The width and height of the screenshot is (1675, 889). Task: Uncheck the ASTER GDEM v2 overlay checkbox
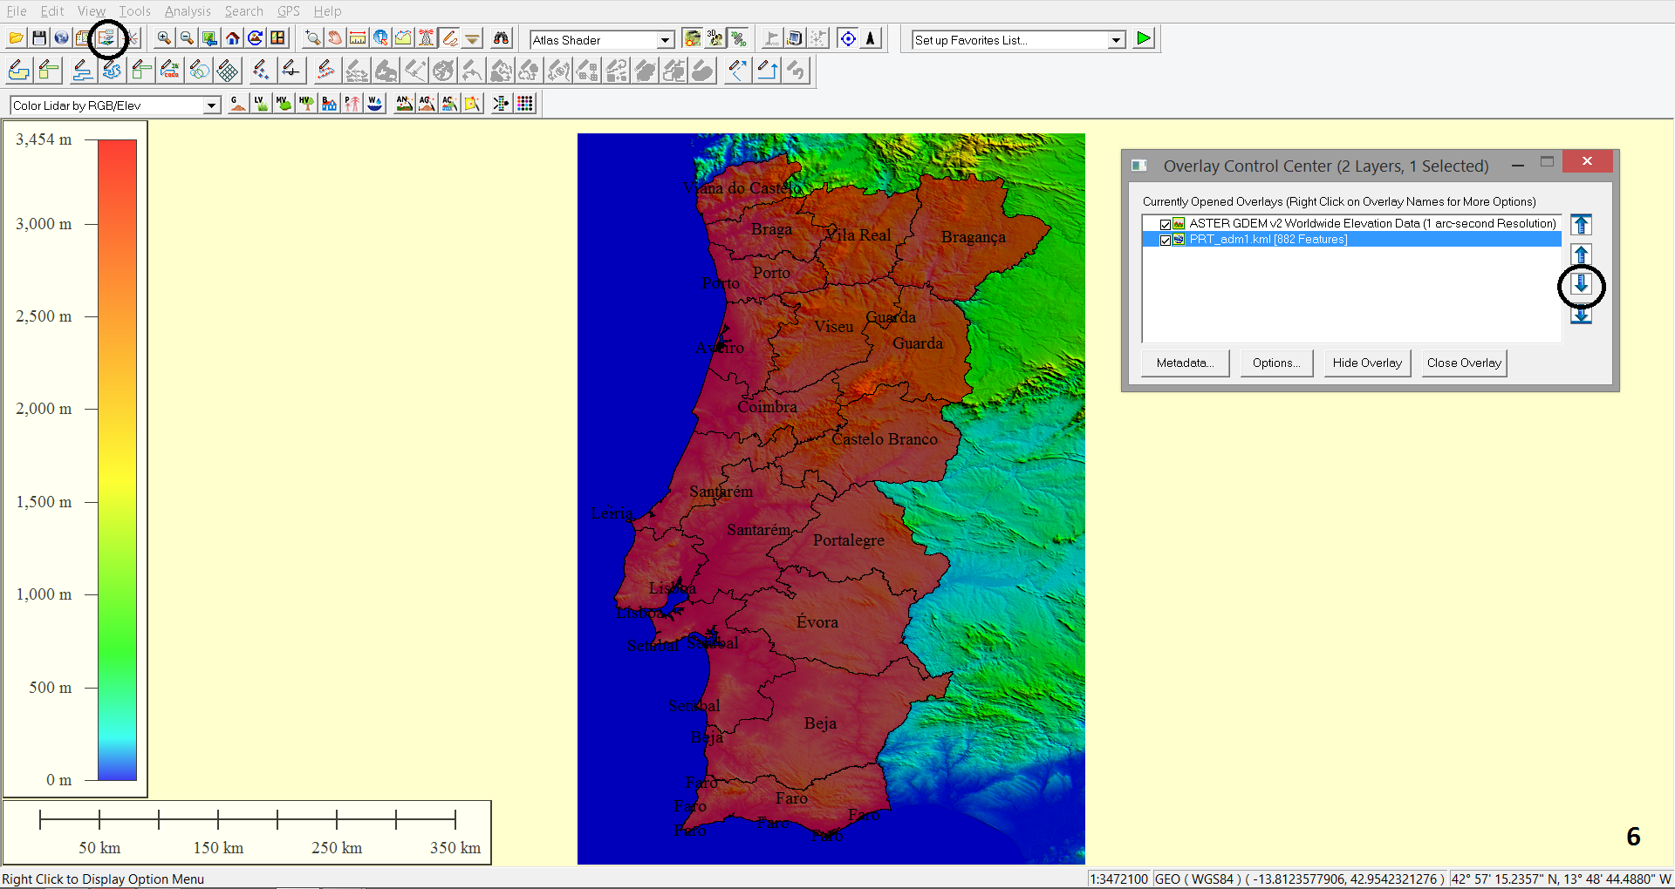[1165, 224]
